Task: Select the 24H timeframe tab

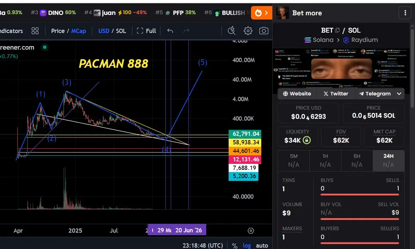Action: (388, 160)
